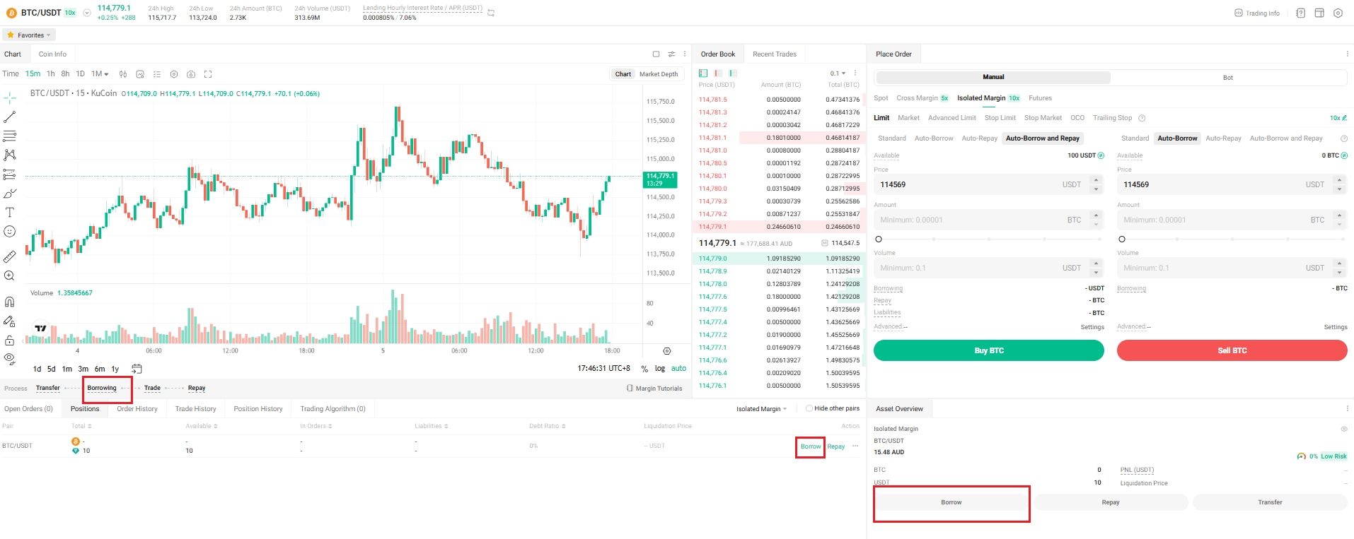Check the Hide other pairs option
This screenshot has height=539, width=1354.
tap(809, 408)
